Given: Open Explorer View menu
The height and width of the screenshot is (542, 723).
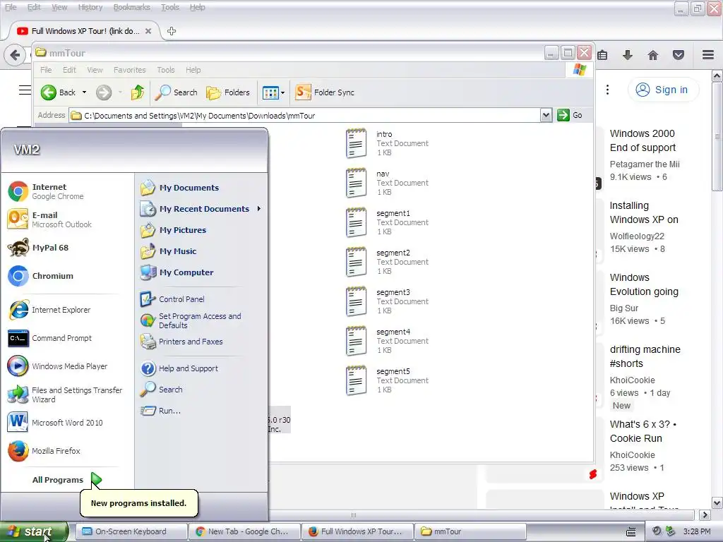Looking at the screenshot, I should tap(95, 70).
